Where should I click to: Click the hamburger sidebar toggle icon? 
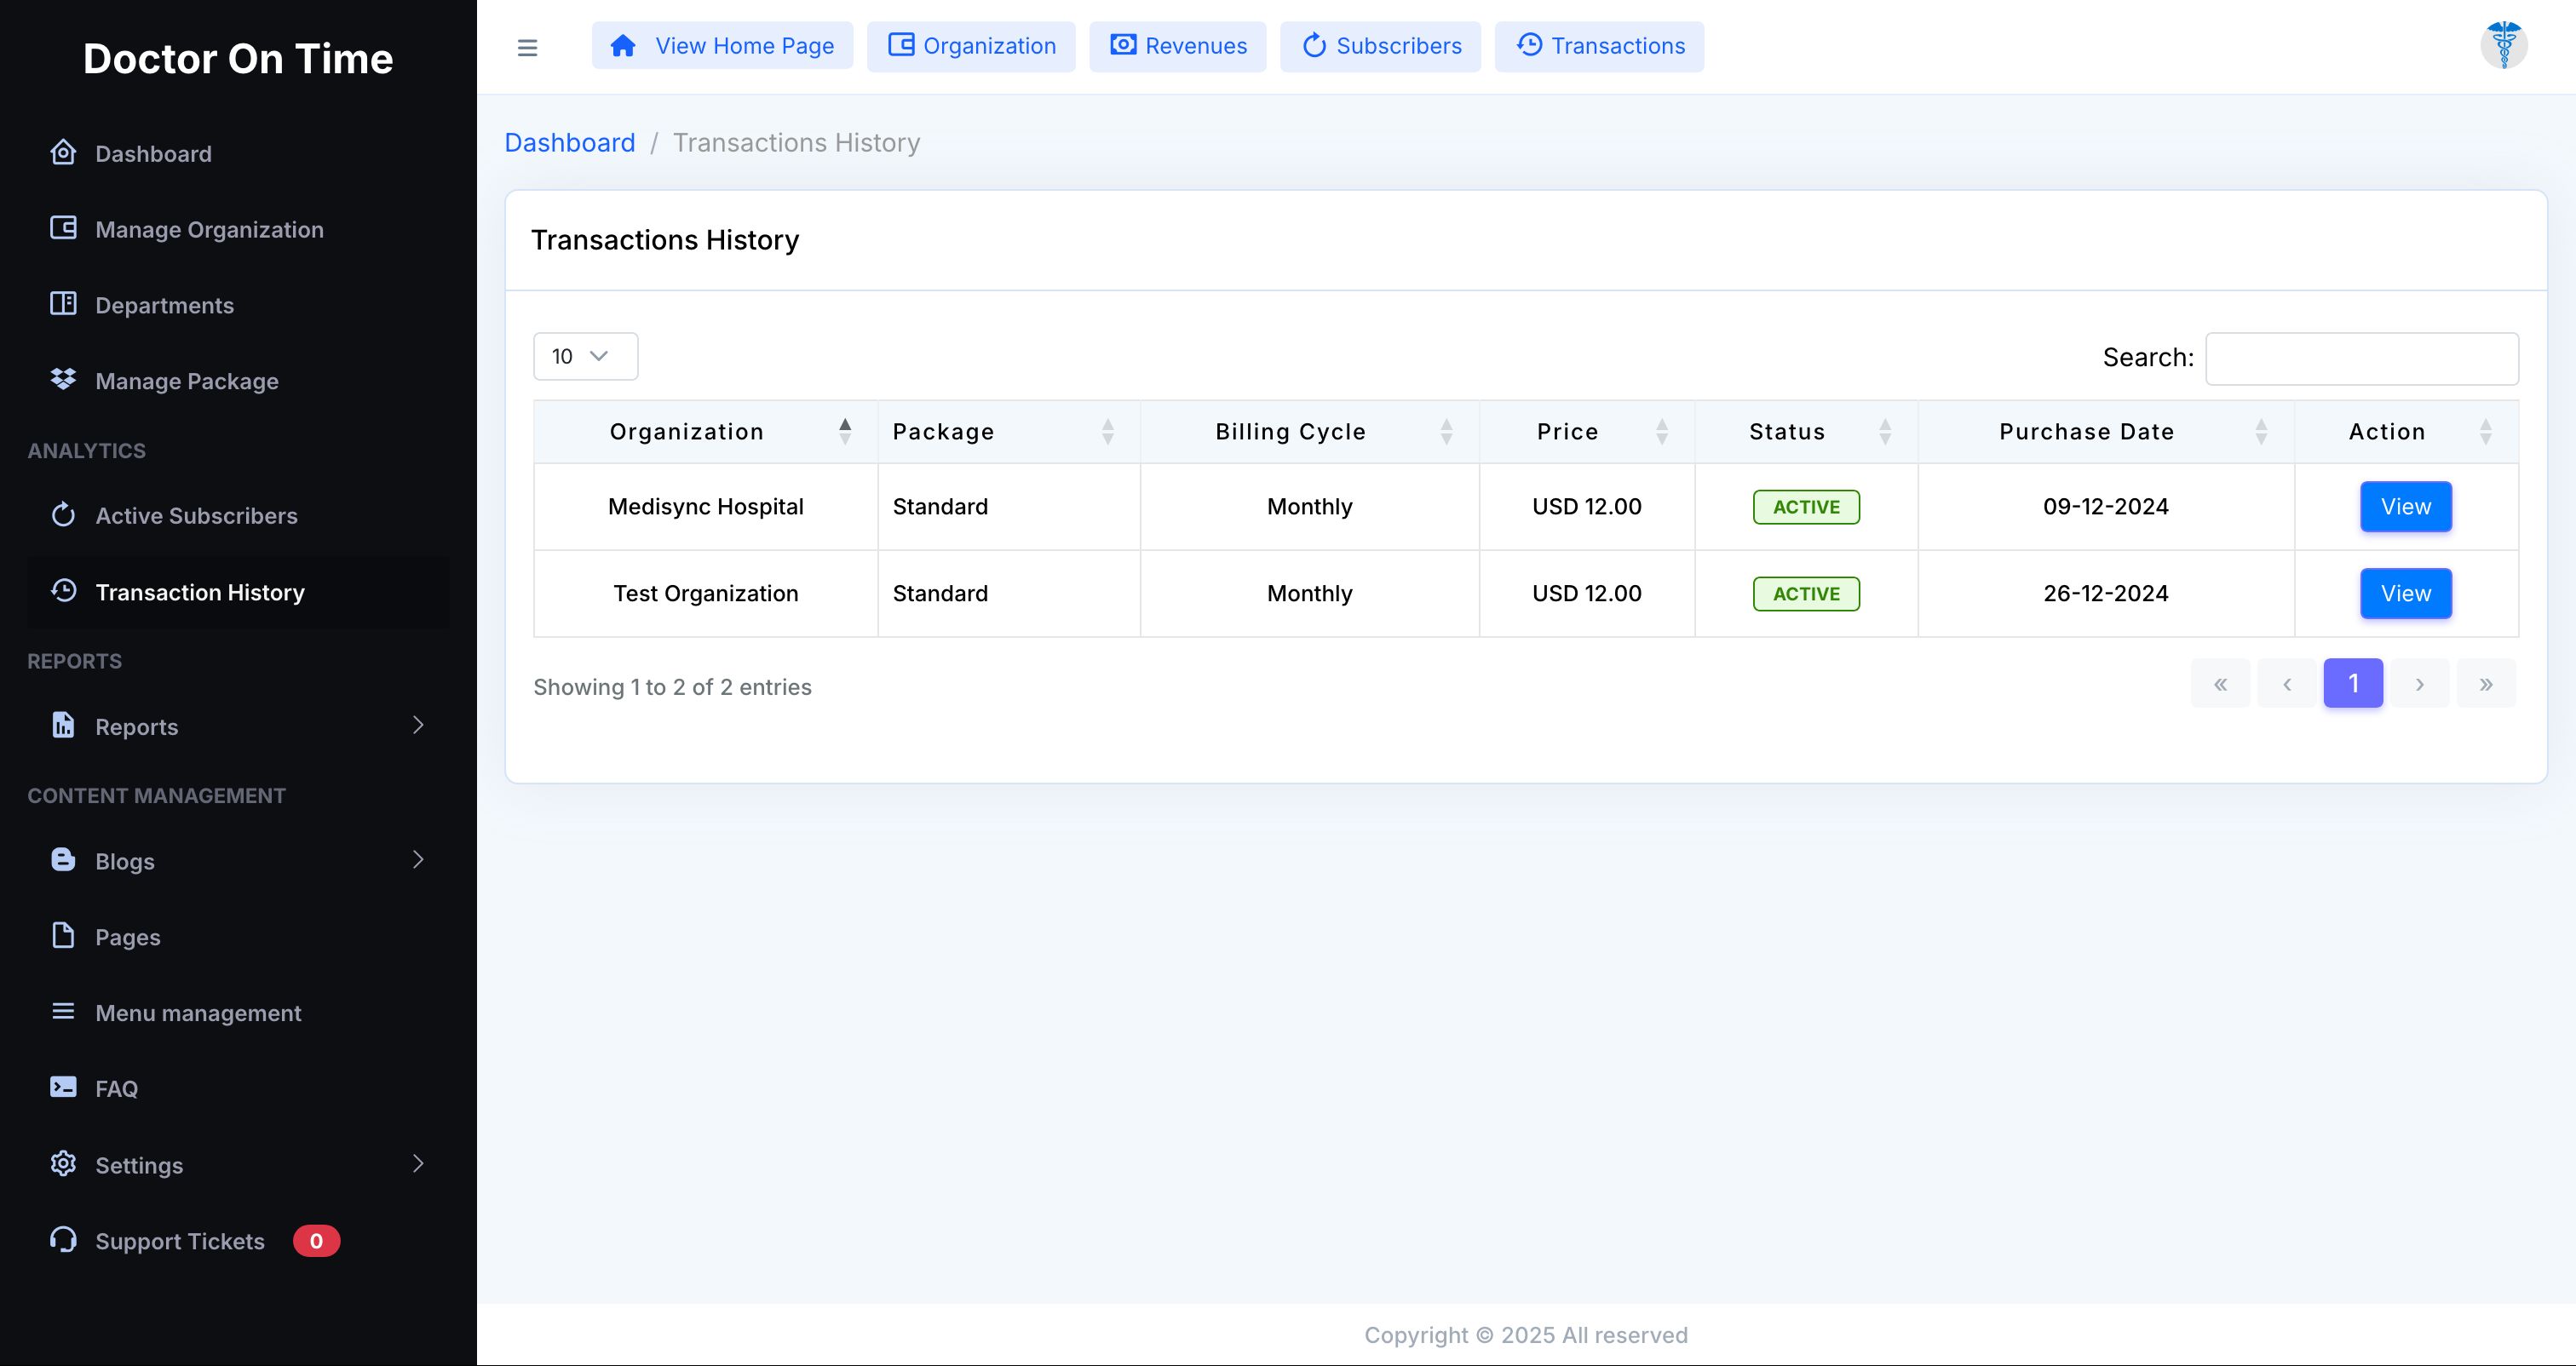point(527,47)
